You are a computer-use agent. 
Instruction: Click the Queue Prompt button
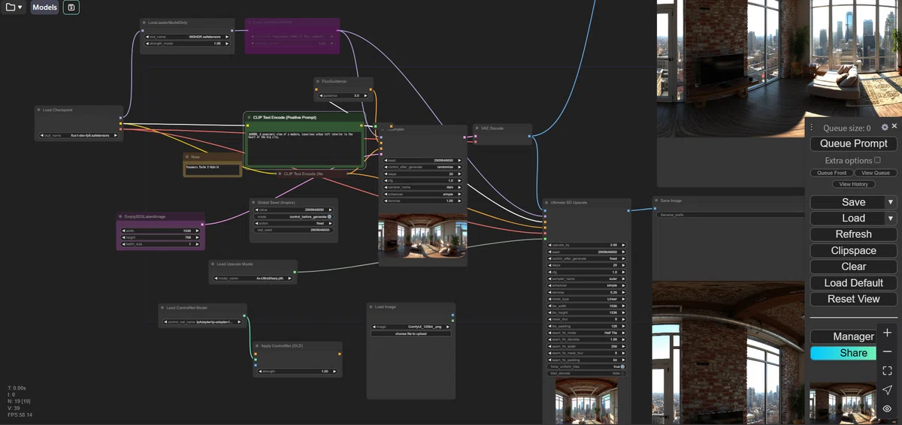[x=853, y=143]
